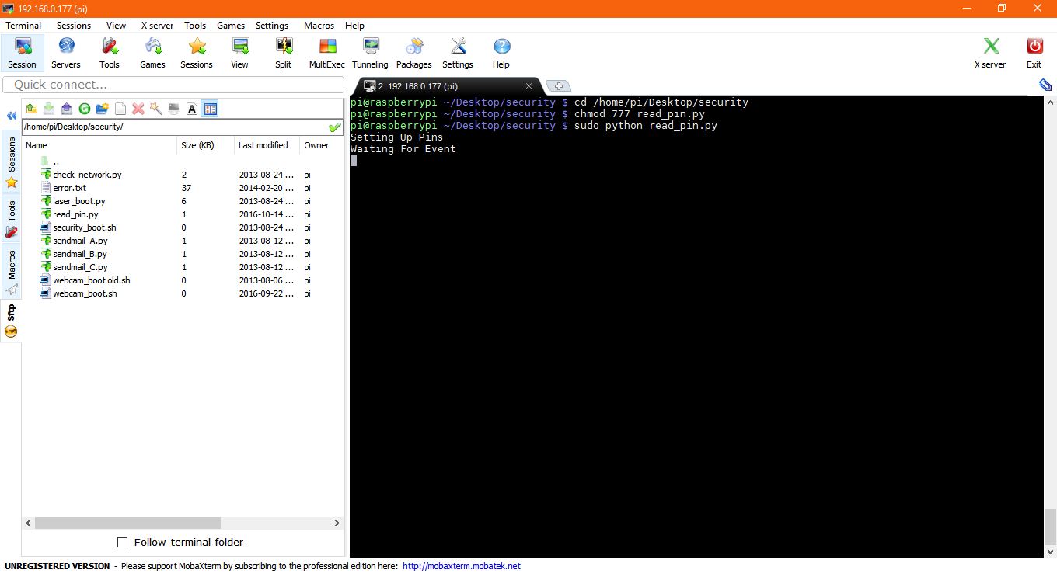Open the Sessions menu in menu bar
Screen dimensions: 1057x573
pyautogui.click(x=74, y=26)
